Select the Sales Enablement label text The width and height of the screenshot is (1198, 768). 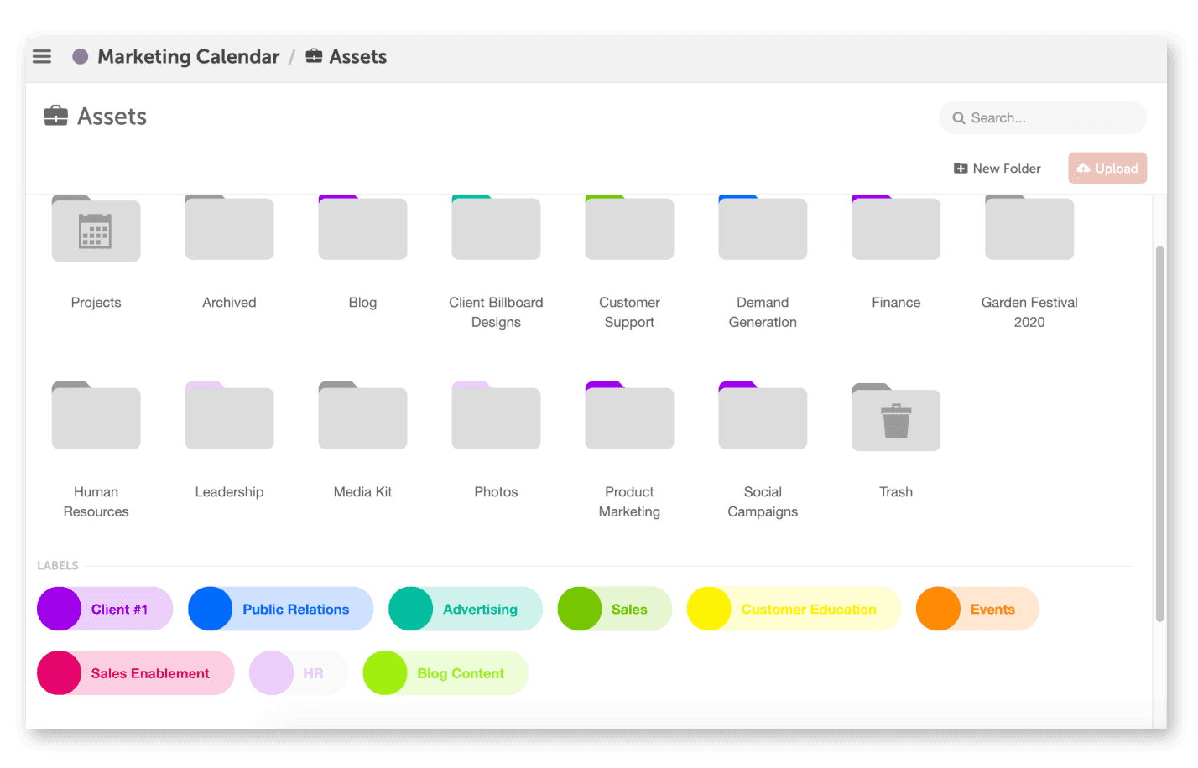click(150, 673)
